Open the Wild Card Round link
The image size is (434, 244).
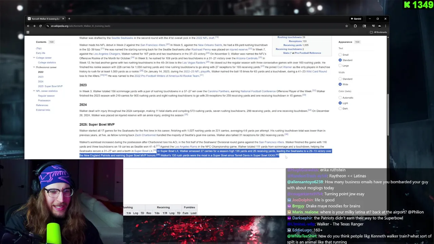(x=316, y=72)
